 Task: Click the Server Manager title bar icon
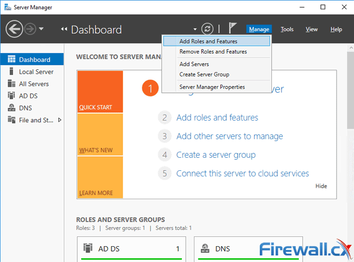(x=8, y=7)
